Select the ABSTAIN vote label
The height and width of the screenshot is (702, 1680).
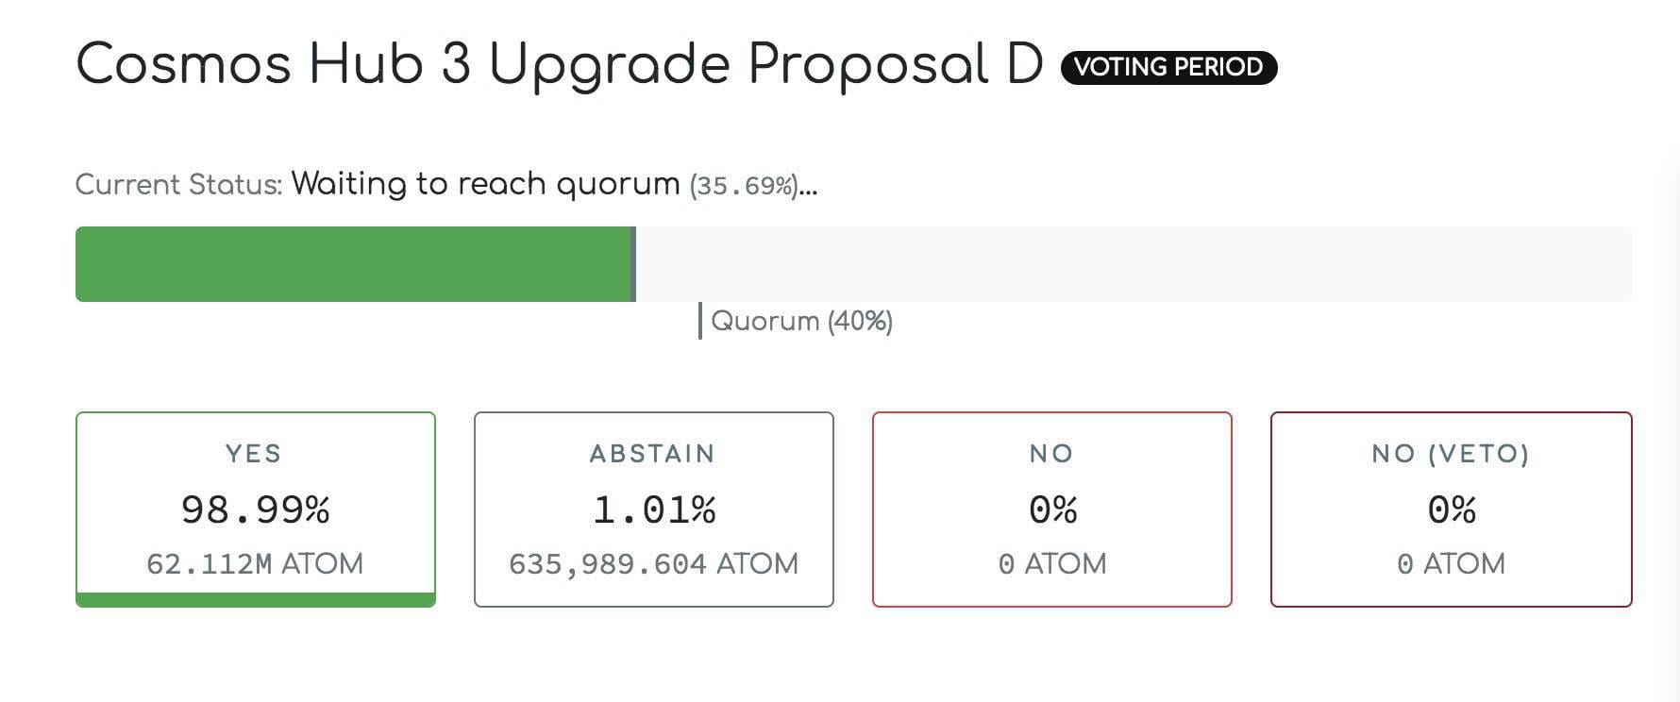(653, 454)
